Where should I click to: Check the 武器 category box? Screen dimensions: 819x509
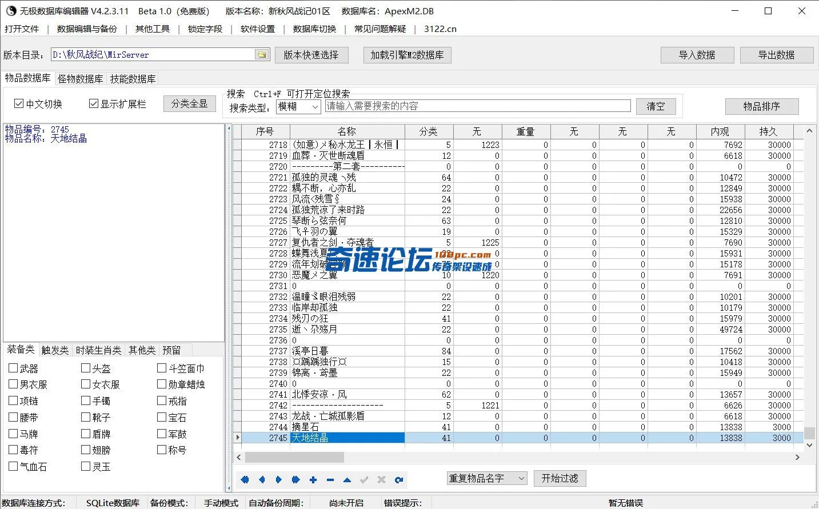13,368
